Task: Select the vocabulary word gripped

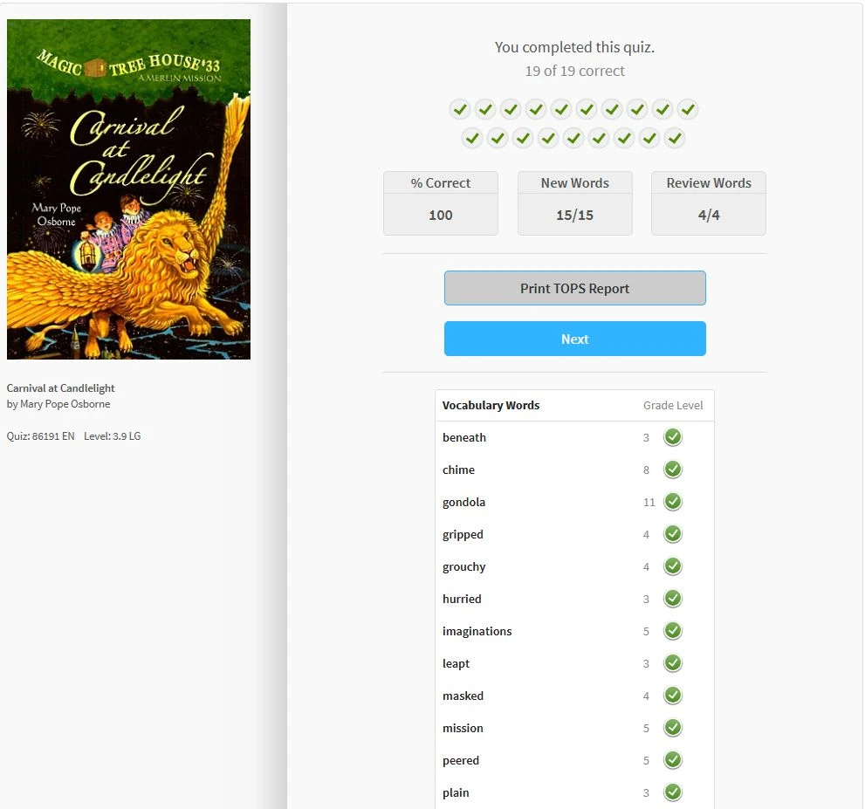Action: tap(463, 535)
